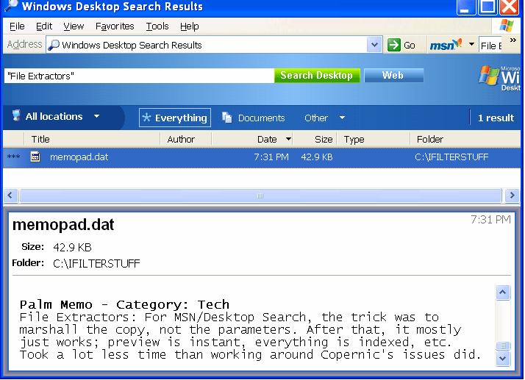This screenshot has height=380, width=525.
Task: Click the 1 result count label
Action: point(496,118)
